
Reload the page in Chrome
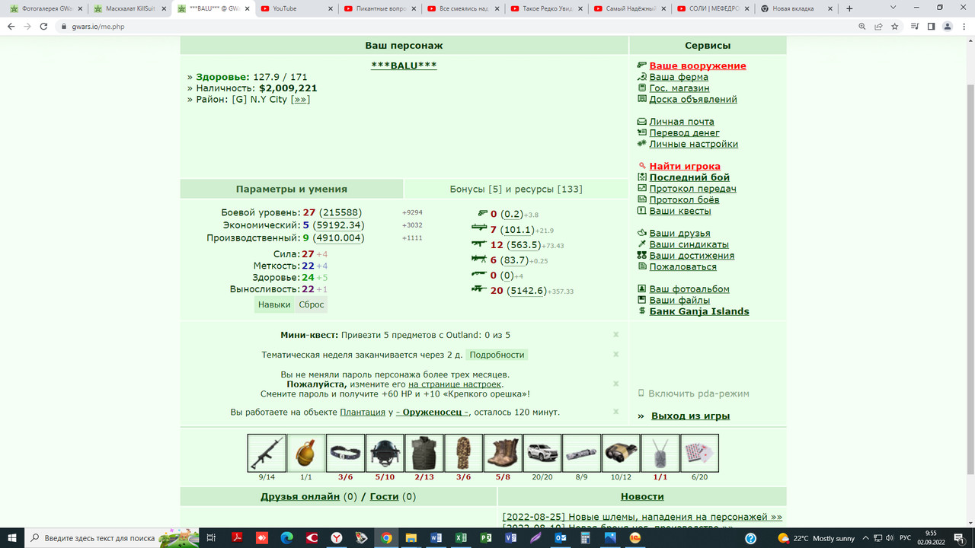43,26
